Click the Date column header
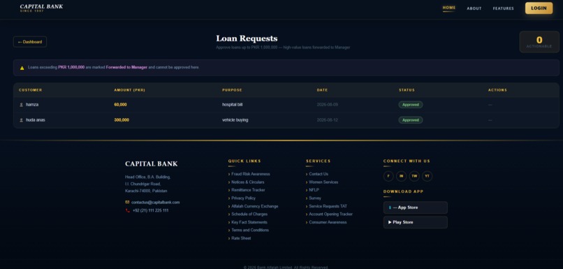 [322, 90]
